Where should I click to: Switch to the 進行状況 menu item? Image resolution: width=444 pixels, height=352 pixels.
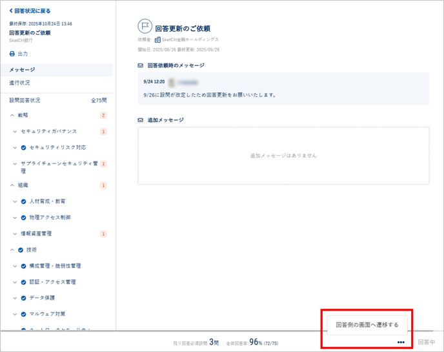(x=19, y=83)
